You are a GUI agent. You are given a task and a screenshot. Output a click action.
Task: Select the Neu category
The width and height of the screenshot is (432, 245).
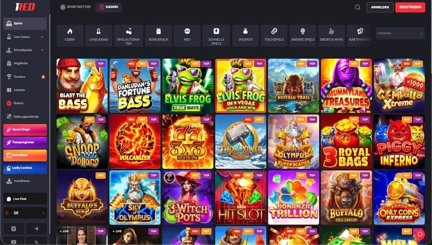click(x=187, y=36)
